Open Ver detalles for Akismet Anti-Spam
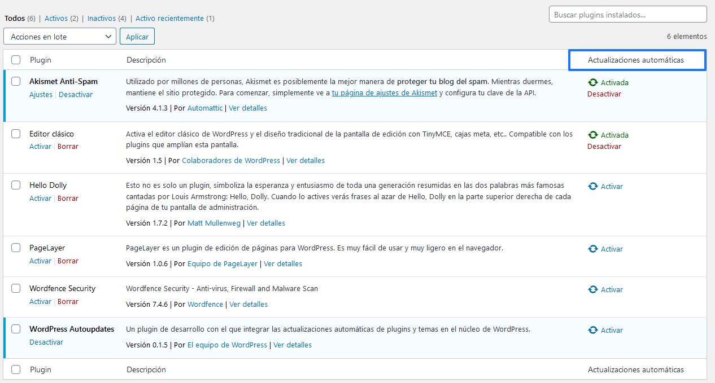This screenshot has height=383, width=715. click(x=248, y=108)
